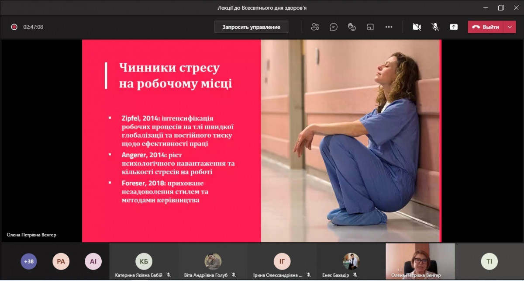
Task: Click the share content icon
Action: [x=454, y=27]
